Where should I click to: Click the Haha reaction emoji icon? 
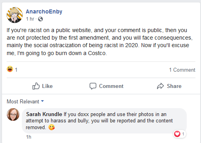[10, 69]
